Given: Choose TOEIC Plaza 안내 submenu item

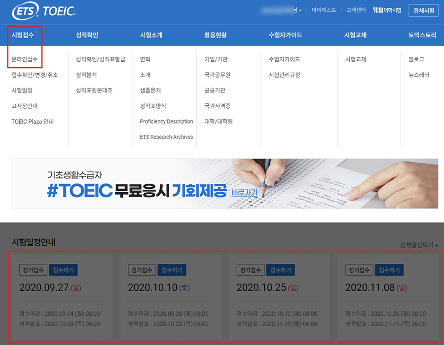Looking at the screenshot, I should [x=33, y=122].
